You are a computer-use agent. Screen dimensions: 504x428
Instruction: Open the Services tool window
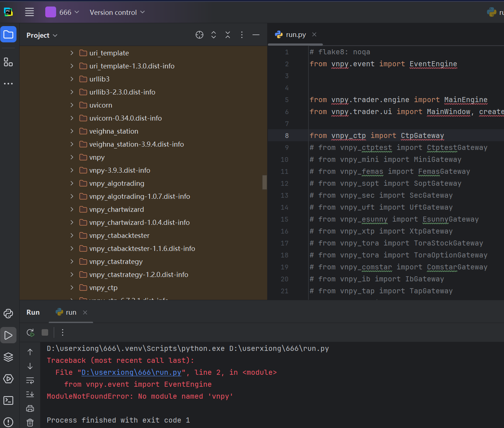tap(8, 379)
